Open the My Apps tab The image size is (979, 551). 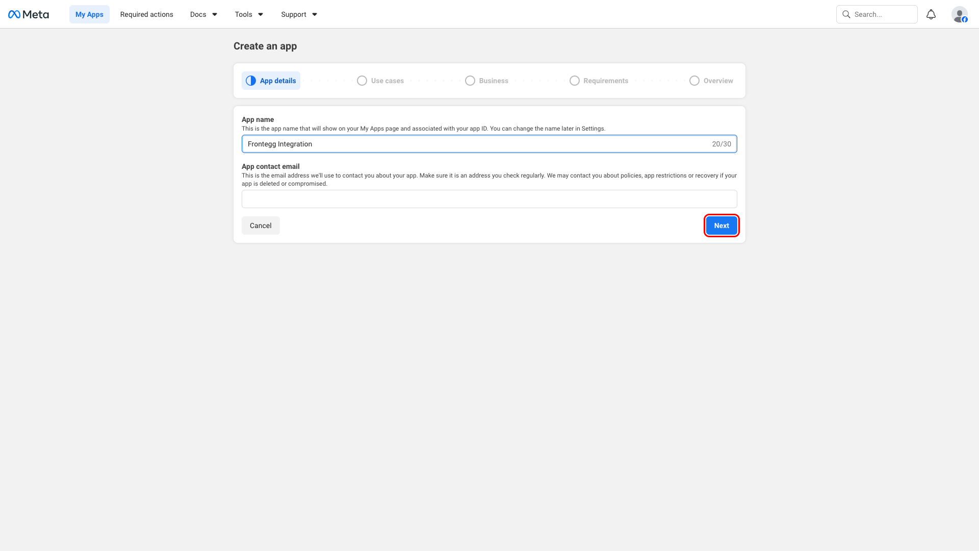[x=89, y=14]
